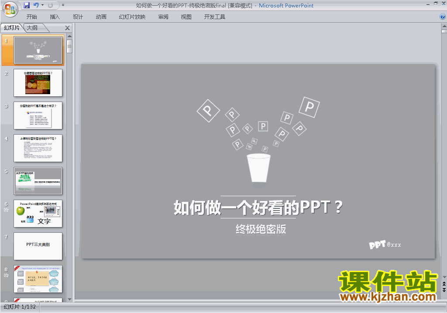This screenshot has width=447, height=313.
Task: Switch to the 幻灯片 pane tab
Action: pos(12,27)
